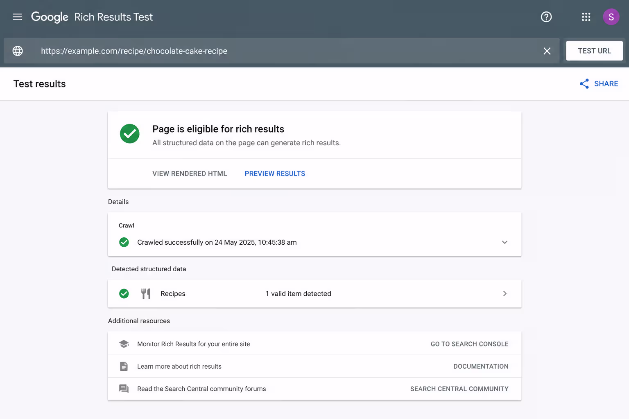Click 'Monitor Rich Results for your entire site'
Screen dimensions: 629x419
[x=193, y=344]
